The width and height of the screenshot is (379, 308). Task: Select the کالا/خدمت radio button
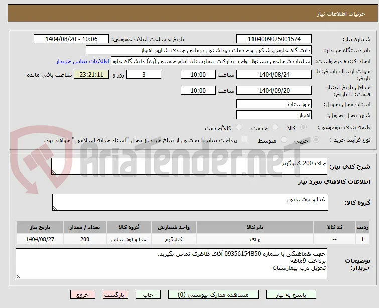coord(239,127)
